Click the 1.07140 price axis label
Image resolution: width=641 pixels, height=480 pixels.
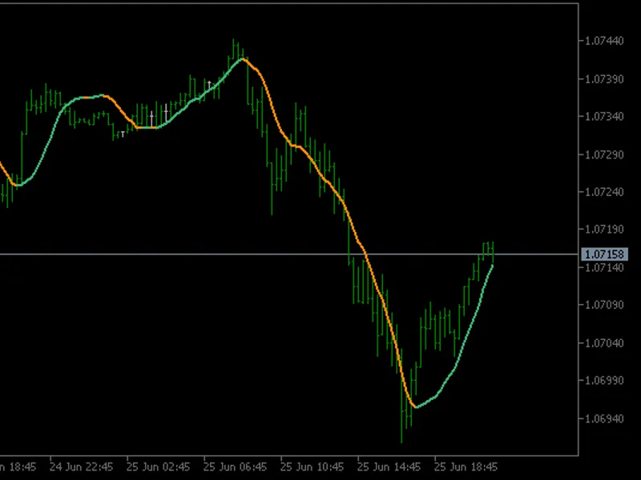tap(605, 268)
